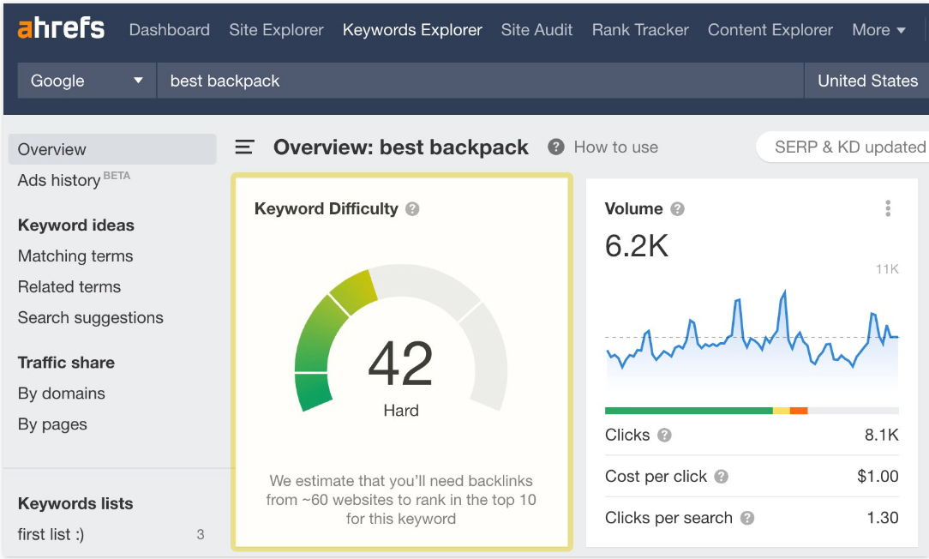929x559 pixels.
Task: Click the How to use help icon
Action: pos(555,147)
